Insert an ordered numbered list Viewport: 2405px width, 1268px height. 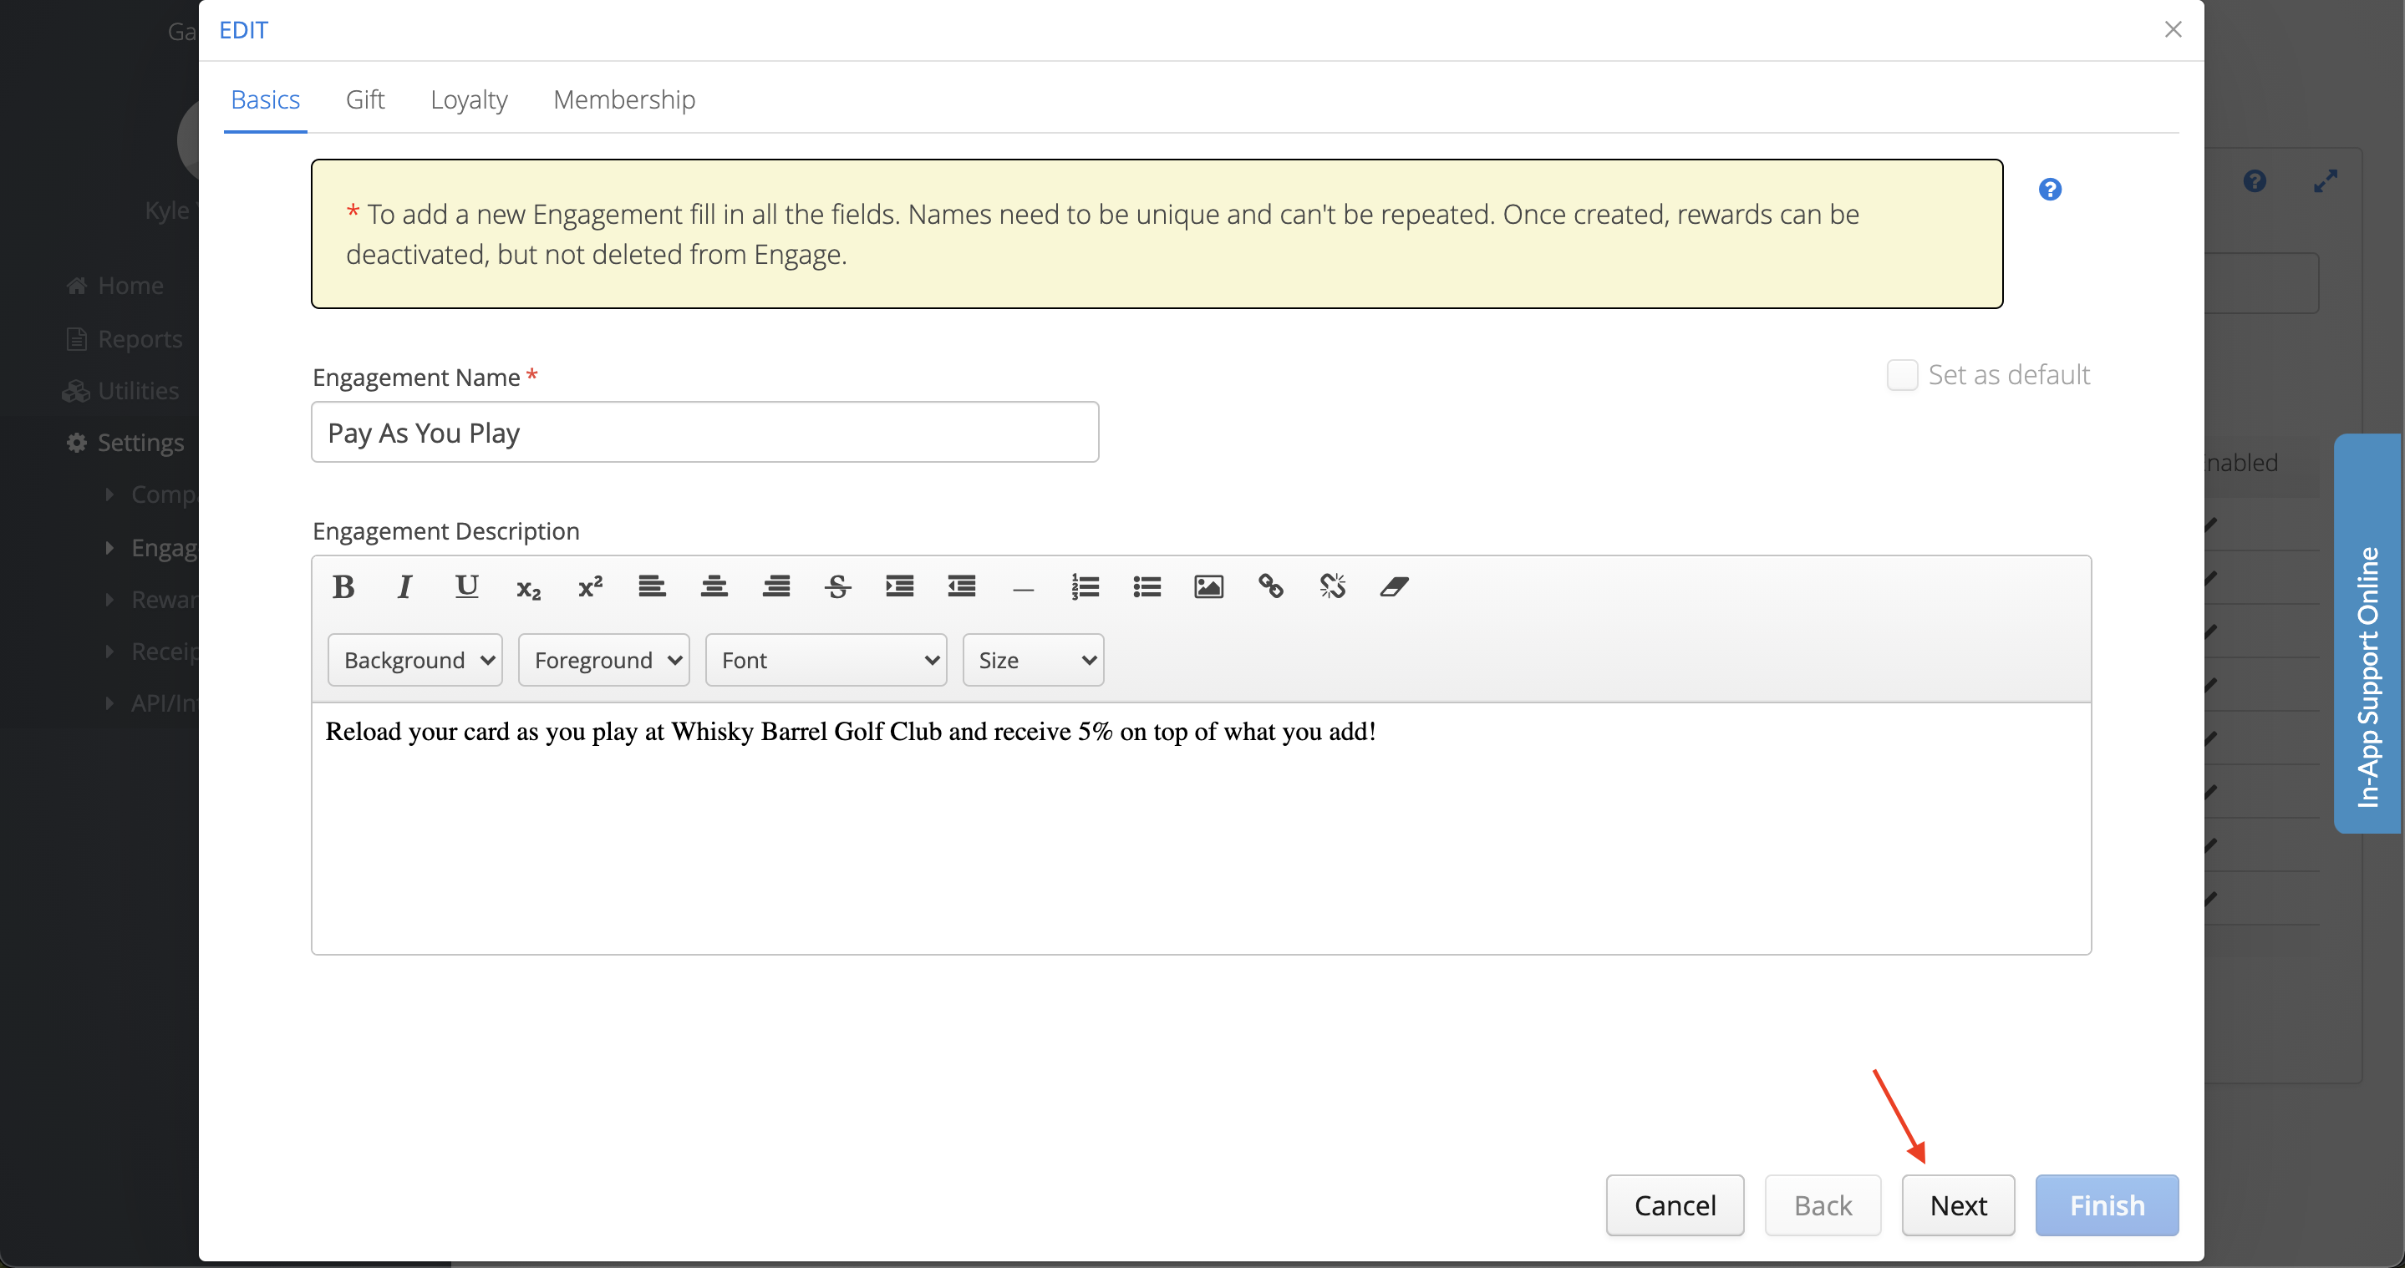(1085, 587)
